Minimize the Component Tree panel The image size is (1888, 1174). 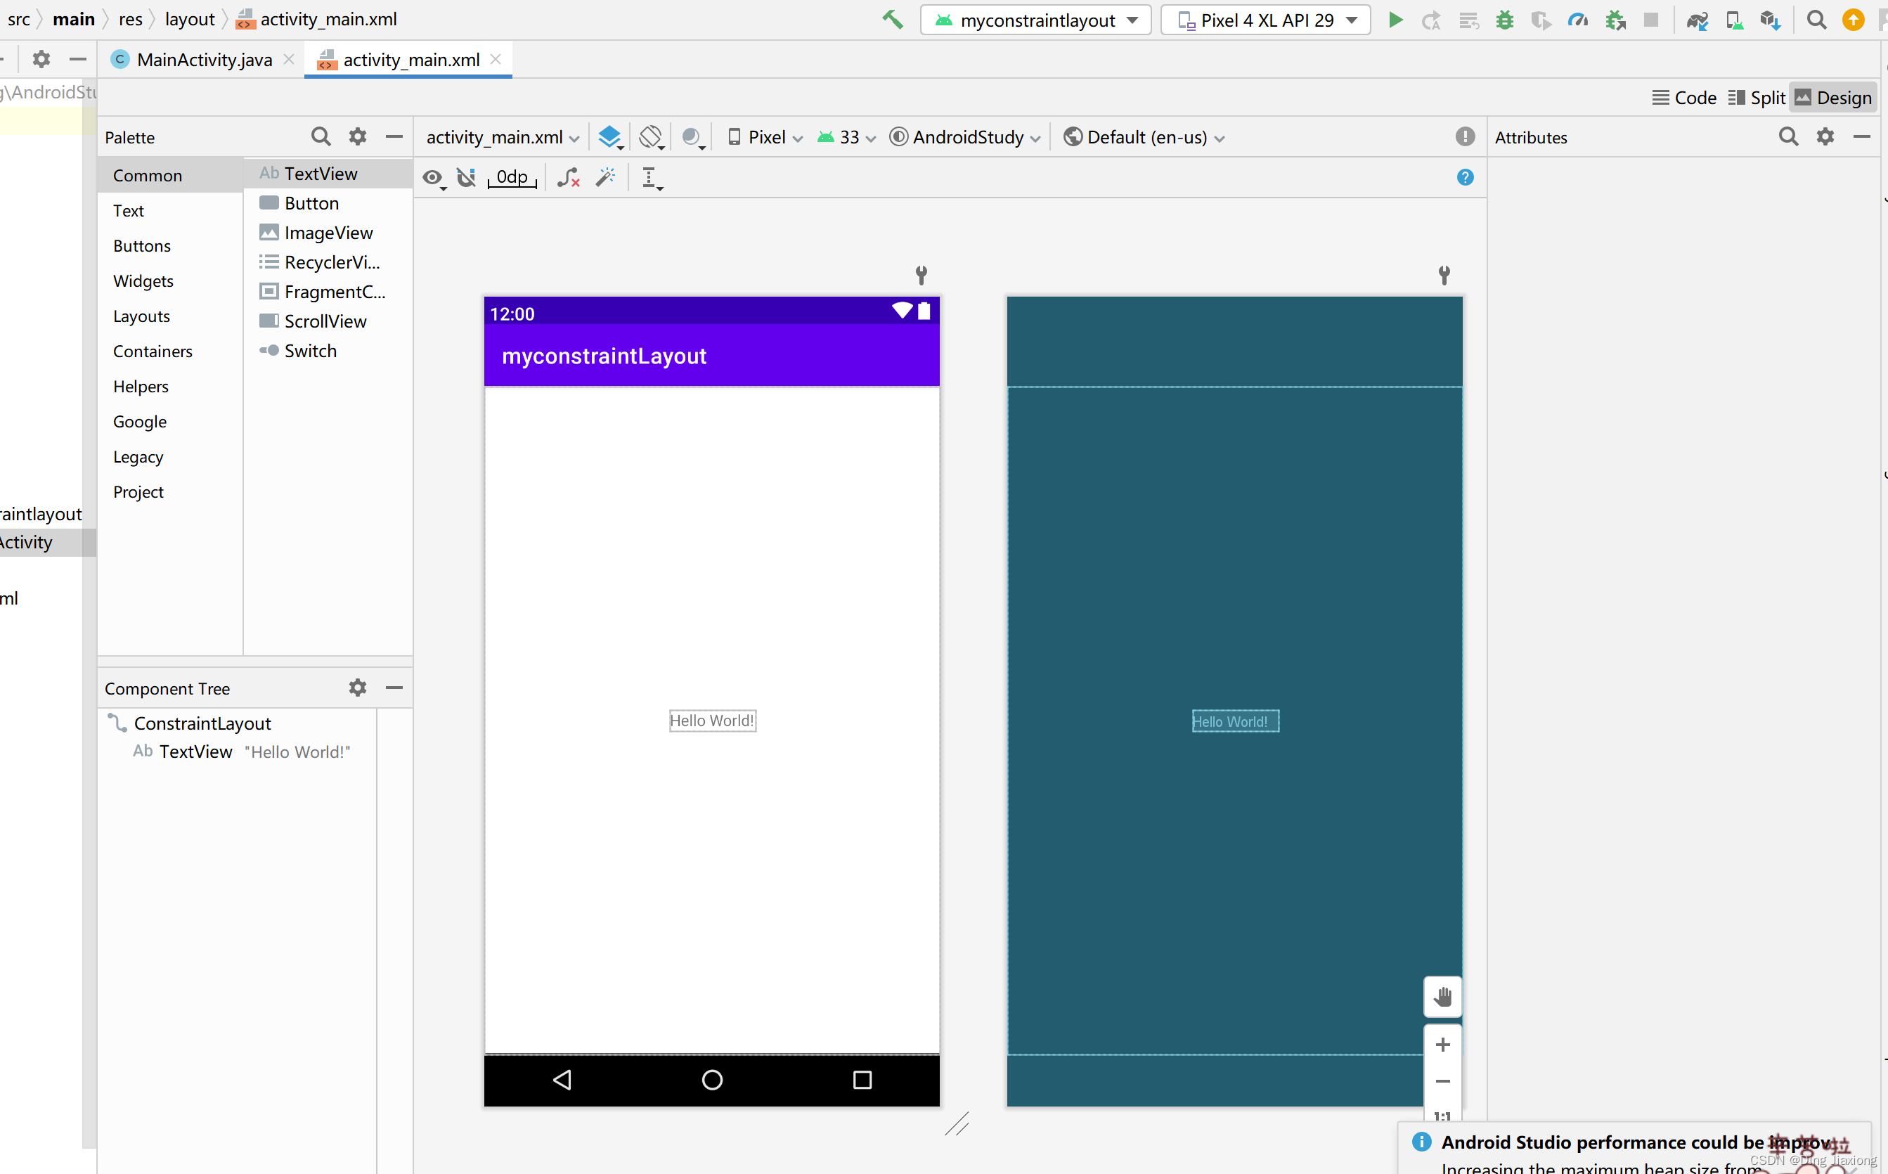(x=394, y=687)
